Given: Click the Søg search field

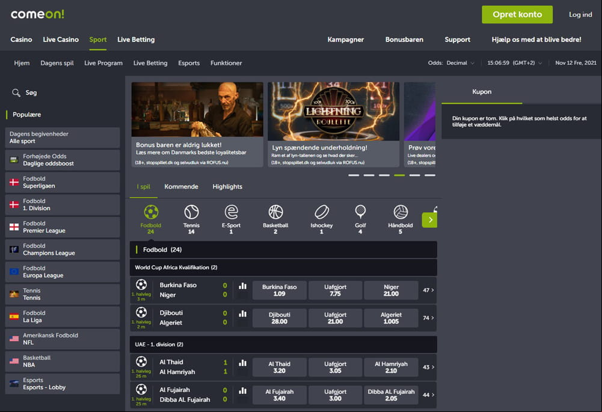Looking at the screenshot, I should coord(31,92).
